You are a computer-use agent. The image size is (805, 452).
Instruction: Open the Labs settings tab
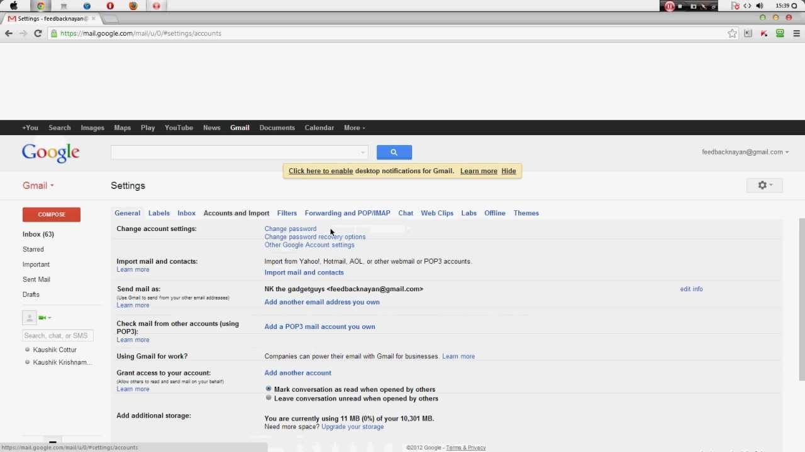click(469, 213)
